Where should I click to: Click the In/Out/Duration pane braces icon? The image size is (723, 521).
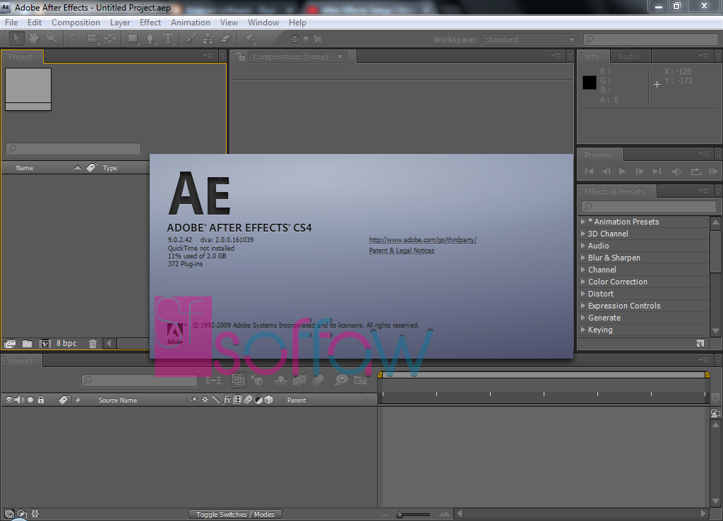tap(35, 514)
